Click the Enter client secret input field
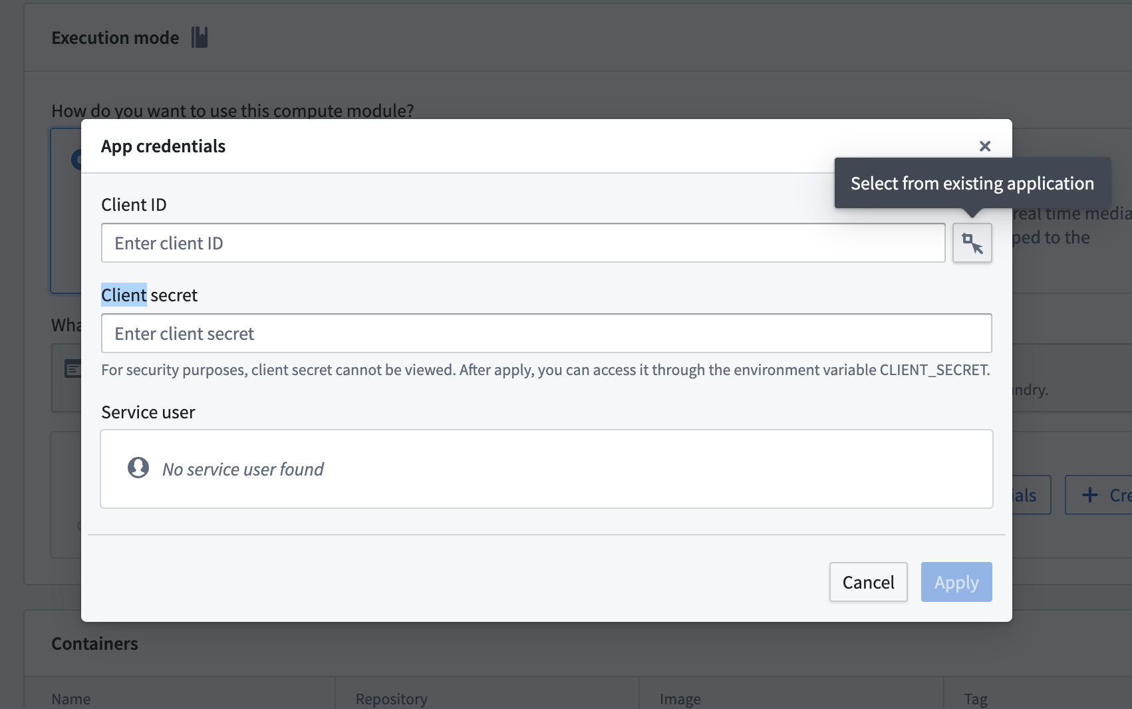 [x=545, y=333]
